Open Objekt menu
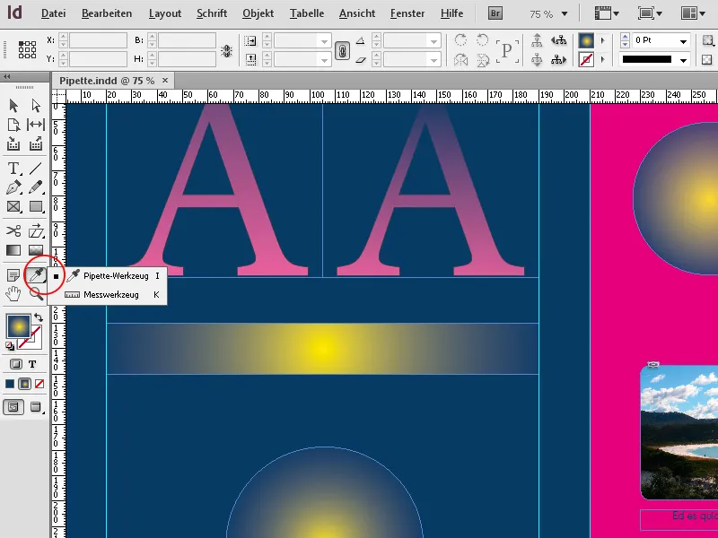Screen dimensions: 718x538 click(x=258, y=13)
